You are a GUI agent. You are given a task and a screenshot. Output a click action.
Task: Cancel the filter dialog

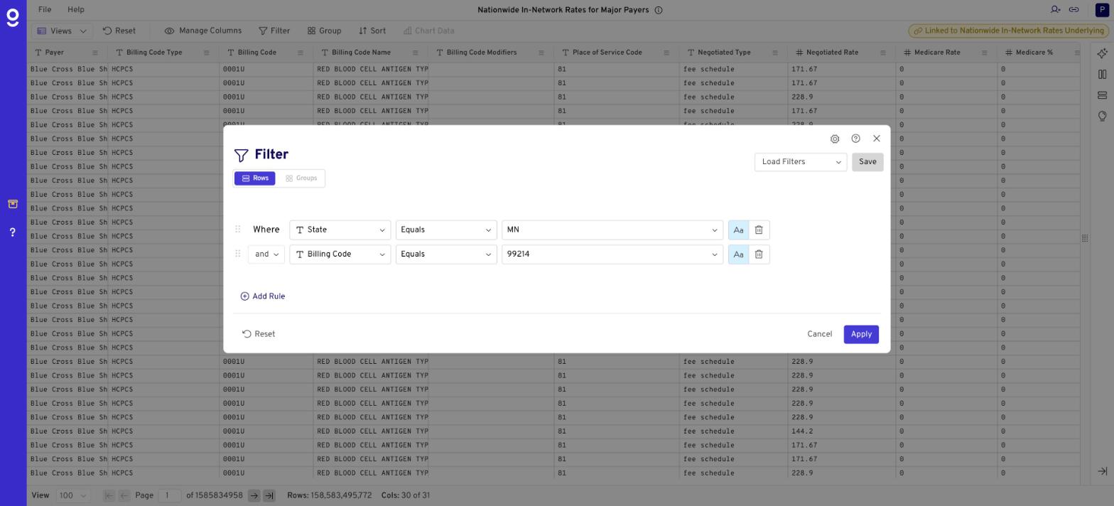(x=819, y=334)
